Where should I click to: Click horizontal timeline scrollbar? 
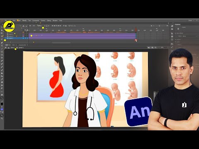pyautogui.click(x=61, y=43)
